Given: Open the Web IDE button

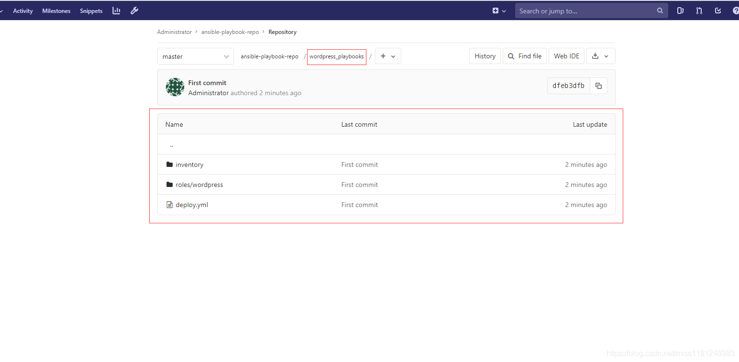Looking at the screenshot, I should coord(566,56).
